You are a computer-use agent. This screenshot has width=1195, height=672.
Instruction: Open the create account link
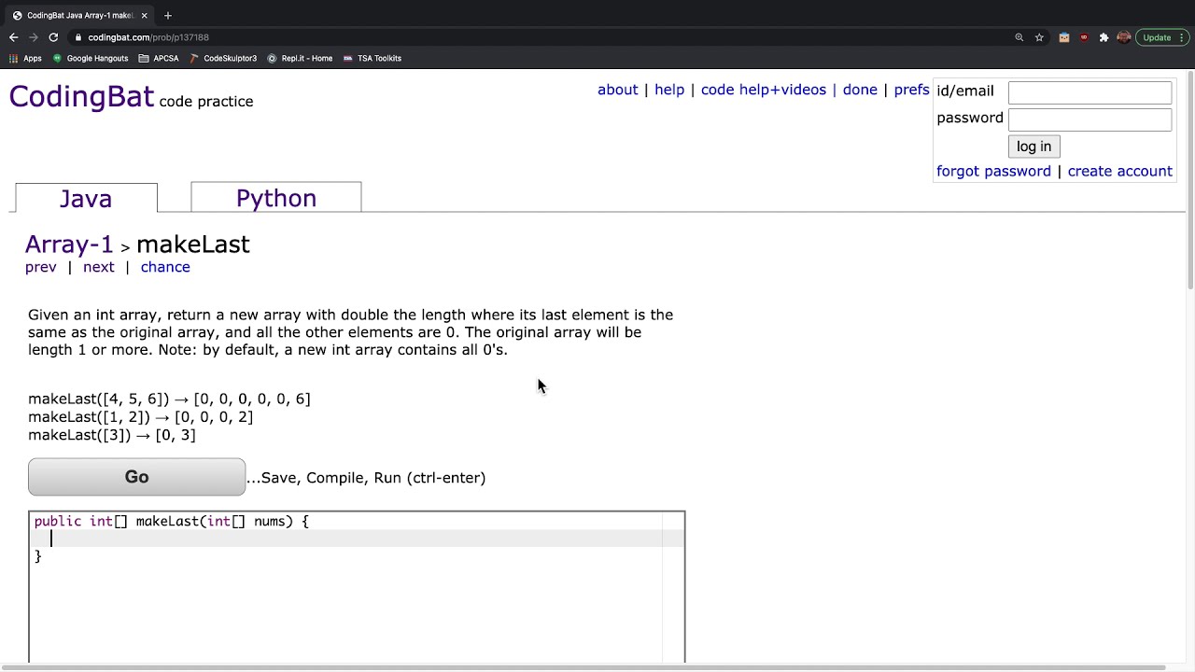[1119, 171]
